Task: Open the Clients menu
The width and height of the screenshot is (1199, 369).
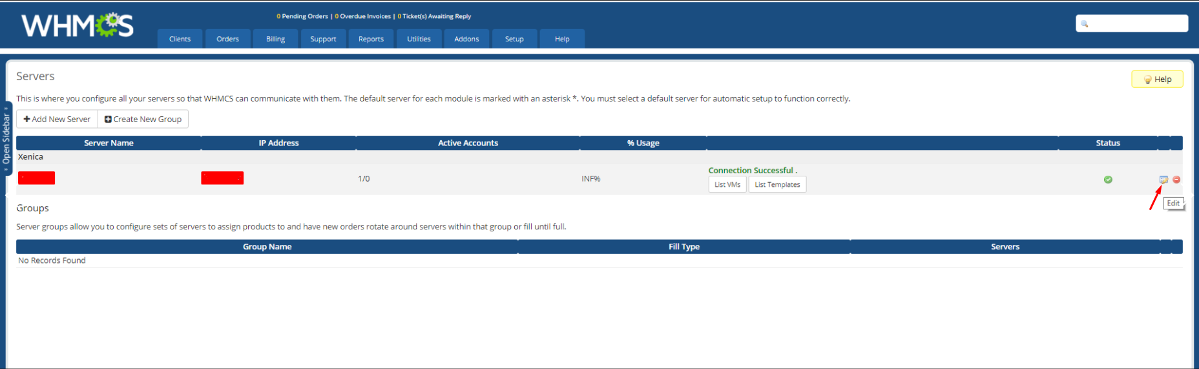Action: [x=180, y=39]
